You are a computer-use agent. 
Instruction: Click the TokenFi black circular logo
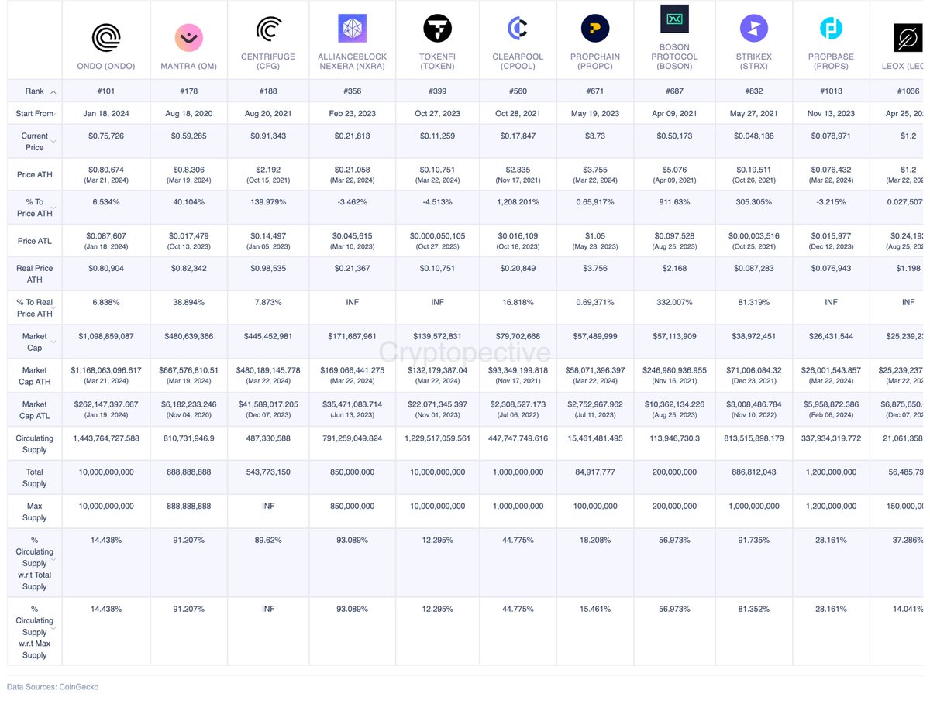(437, 28)
